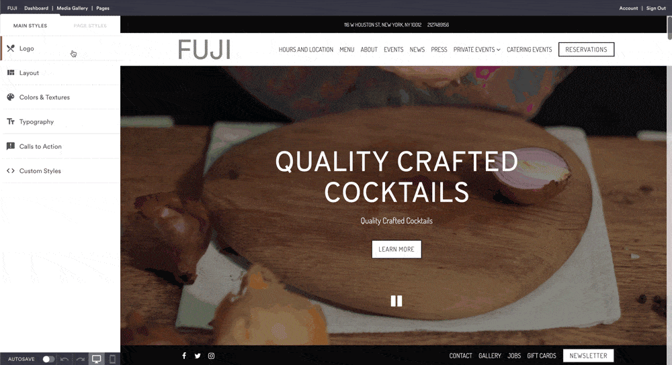
Task: Open Colors & Textures palette icon
Action: pyautogui.click(x=11, y=97)
